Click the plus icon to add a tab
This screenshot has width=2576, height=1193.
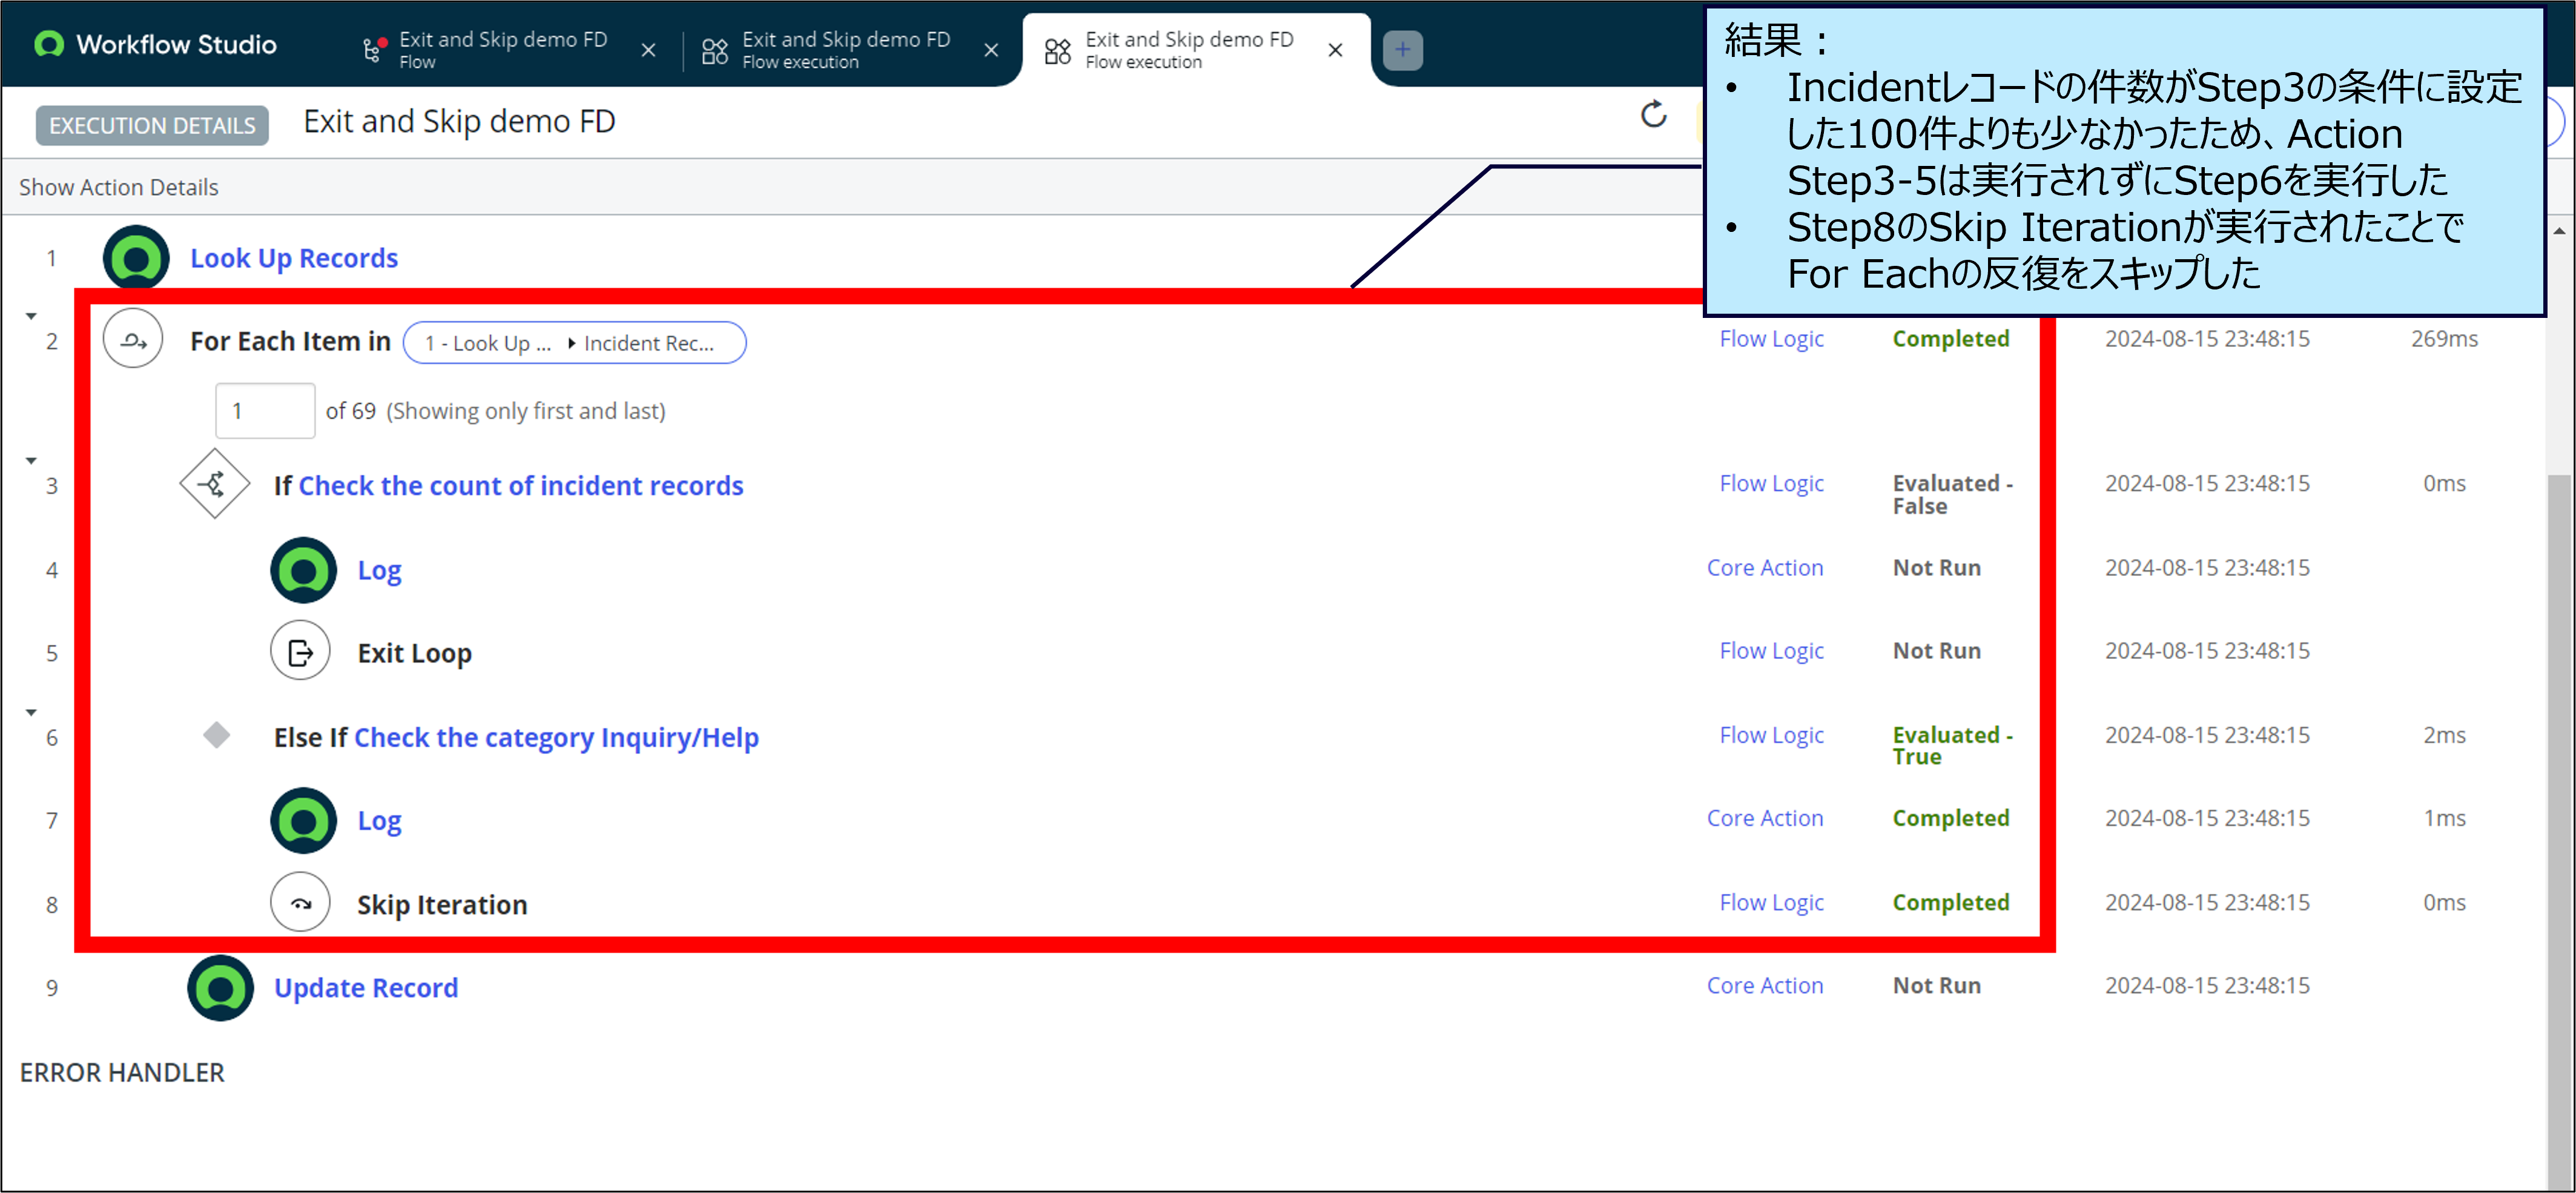pyautogui.click(x=1402, y=49)
